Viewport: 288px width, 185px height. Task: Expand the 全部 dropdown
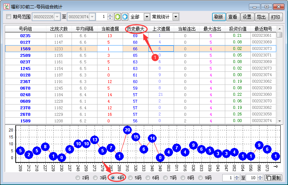click(x=147, y=17)
